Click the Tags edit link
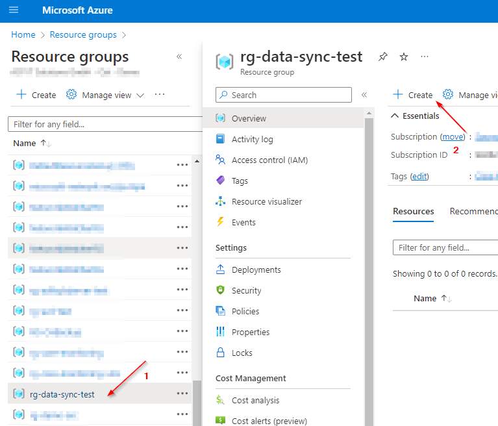498x426 pixels. click(x=419, y=176)
